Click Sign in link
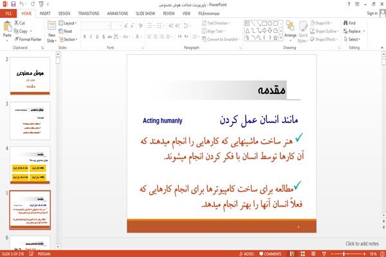 [x=372, y=14]
